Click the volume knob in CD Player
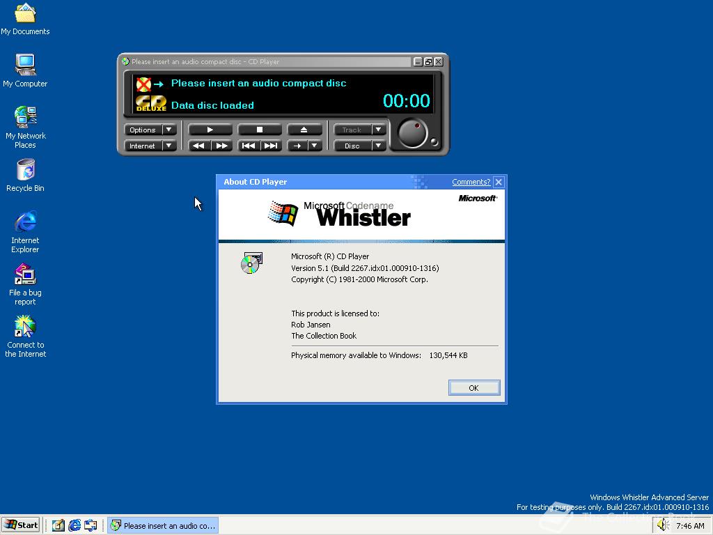The height and width of the screenshot is (535, 713). 412,134
